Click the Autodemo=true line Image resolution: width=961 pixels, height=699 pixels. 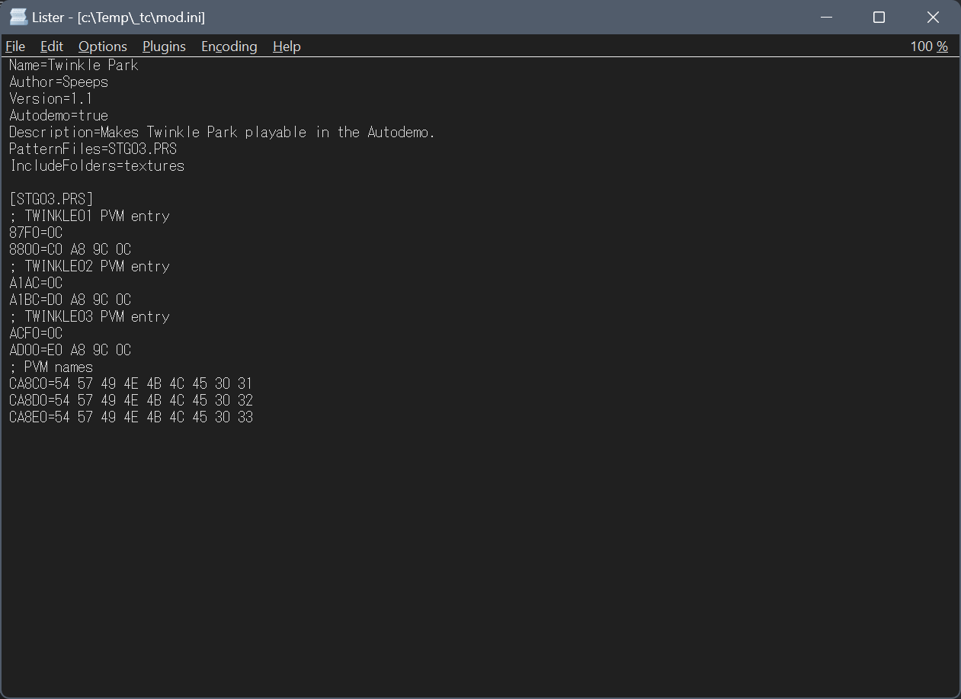[59, 116]
